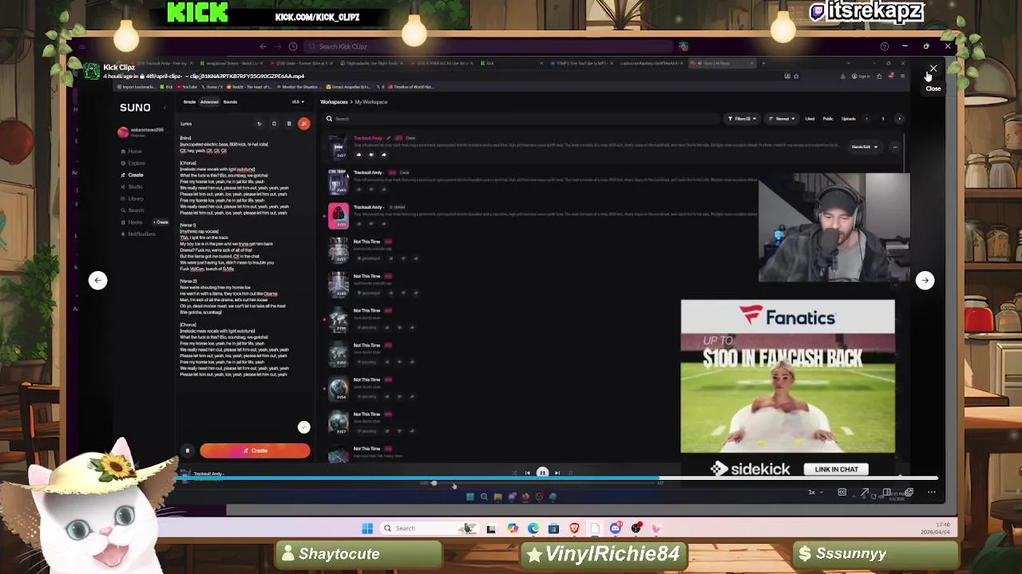Click the copy icon in Lyrics header
This screenshot has height=574, width=1022.
[274, 124]
